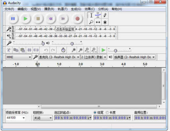Select the 长度 radio button

pos(107,112)
